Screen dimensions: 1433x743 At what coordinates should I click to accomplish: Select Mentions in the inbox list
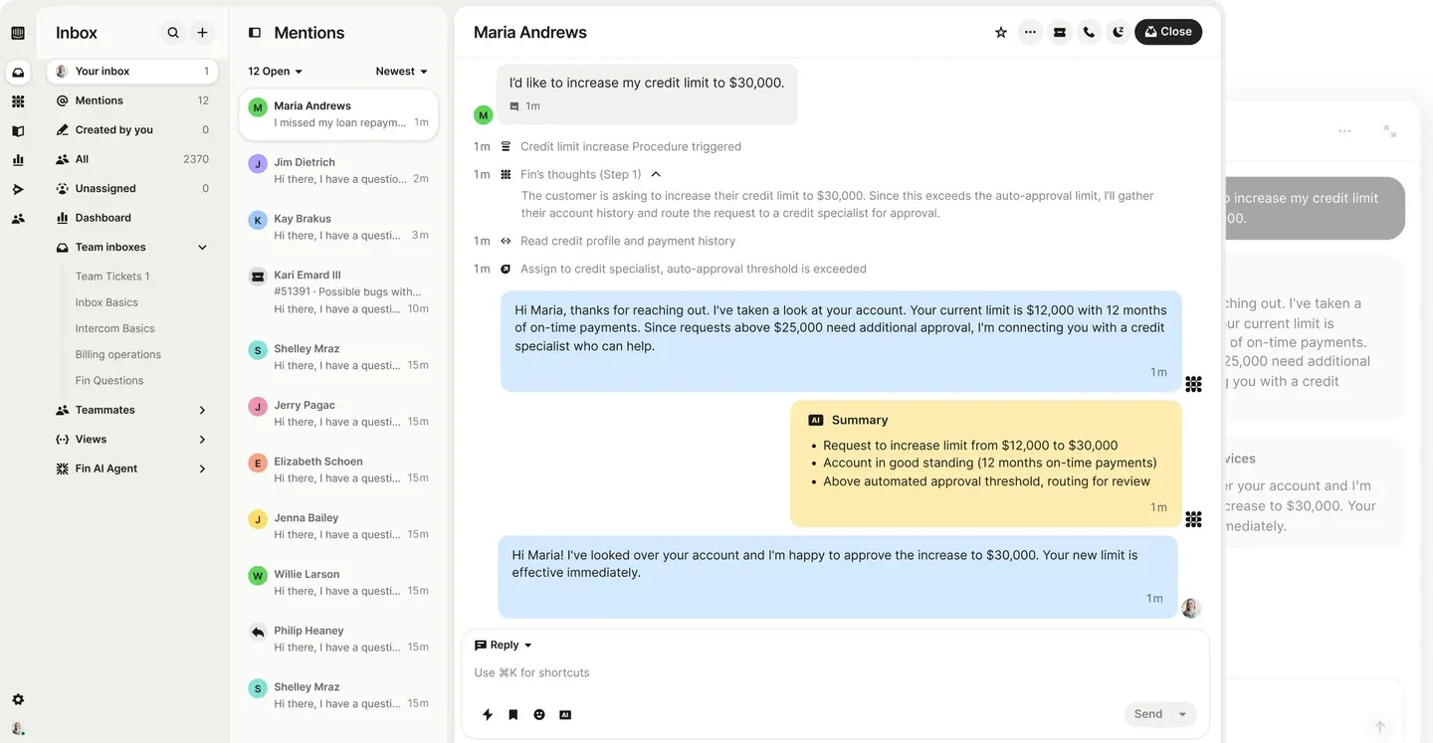(132, 100)
